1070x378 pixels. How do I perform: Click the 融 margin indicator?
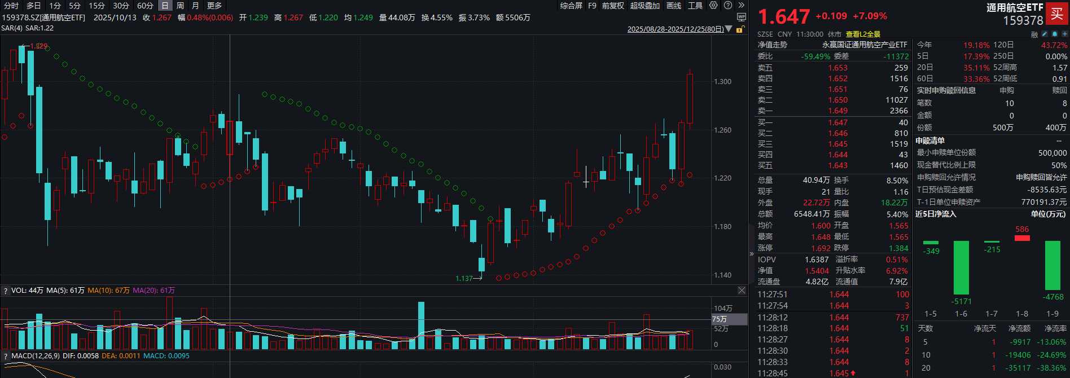[x=1034, y=34]
